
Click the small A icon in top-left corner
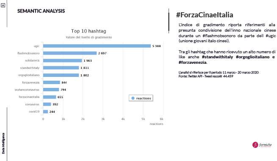pyautogui.click(x=3, y=5)
